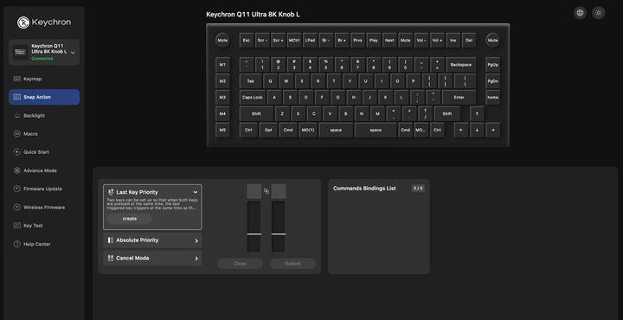Image resolution: width=623 pixels, height=320 pixels.
Task: Select the Vol - key
Action: (x=421, y=40)
